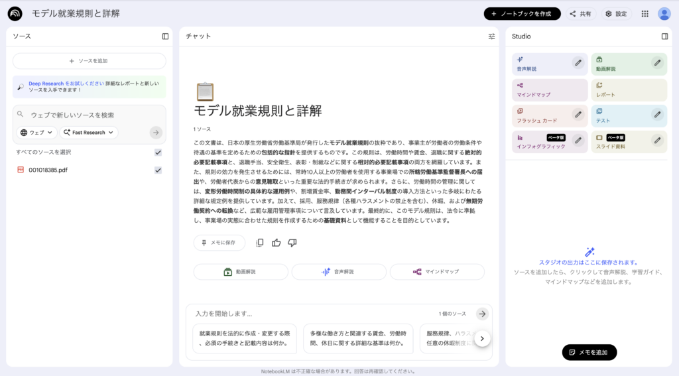Edit the 音声解説 studio tile

(x=578, y=62)
